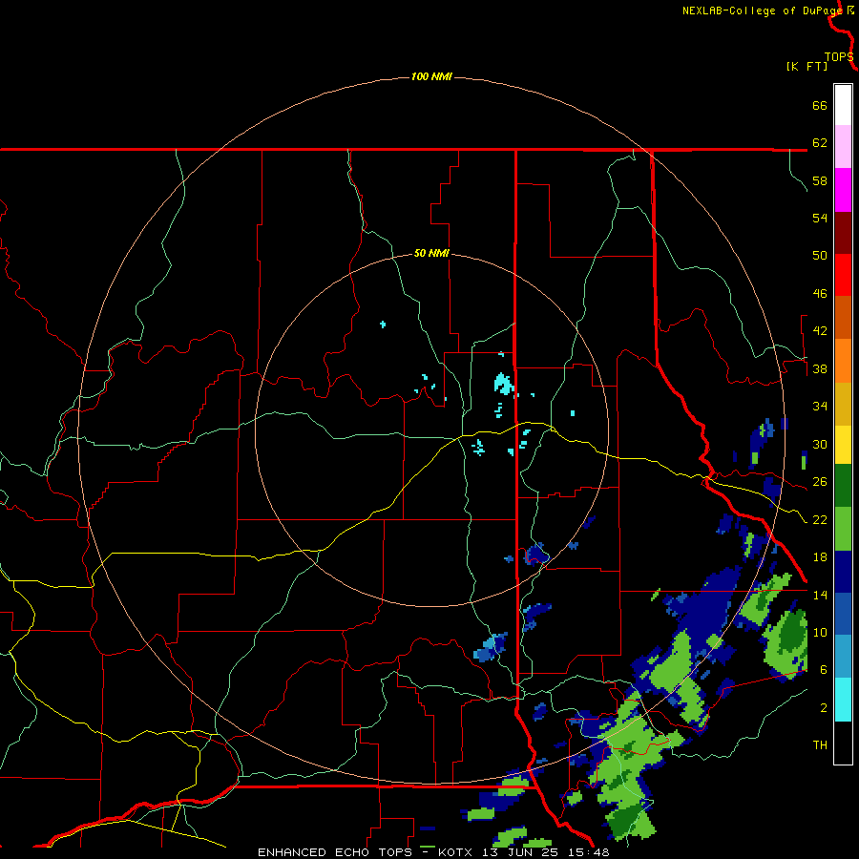859x859 pixels.
Task: Pick the cyan legend color band
Action: click(x=843, y=700)
